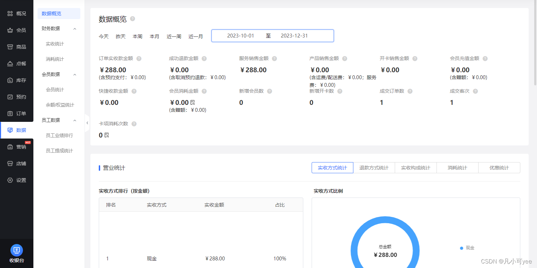Open 员工业绩排行 submenu item
Viewport: 537px width, 268px height.
(x=59, y=135)
